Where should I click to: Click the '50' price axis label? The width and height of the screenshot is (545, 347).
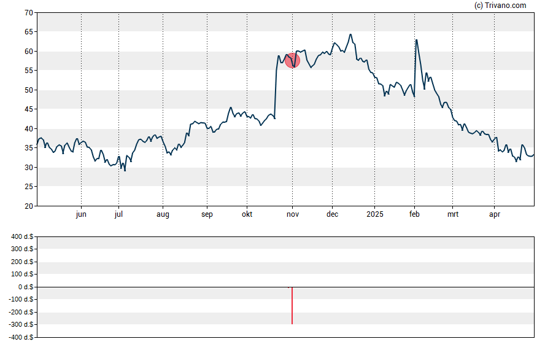tap(29, 90)
